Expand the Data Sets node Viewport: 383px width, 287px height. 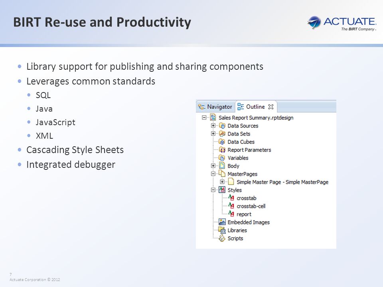click(x=213, y=134)
